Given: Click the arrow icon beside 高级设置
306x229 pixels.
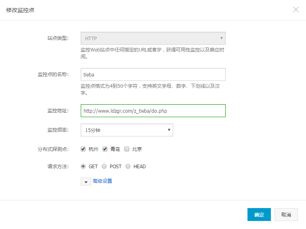Looking at the screenshot, I should [86, 182].
